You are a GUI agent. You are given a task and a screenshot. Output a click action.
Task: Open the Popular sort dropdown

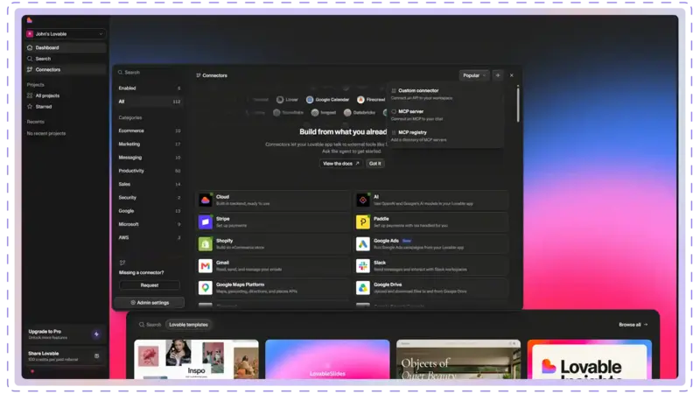pos(474,75)
